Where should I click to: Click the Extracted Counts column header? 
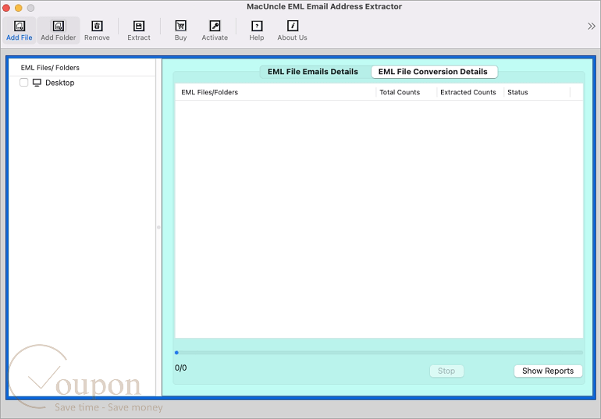click(x=471, y=92)
